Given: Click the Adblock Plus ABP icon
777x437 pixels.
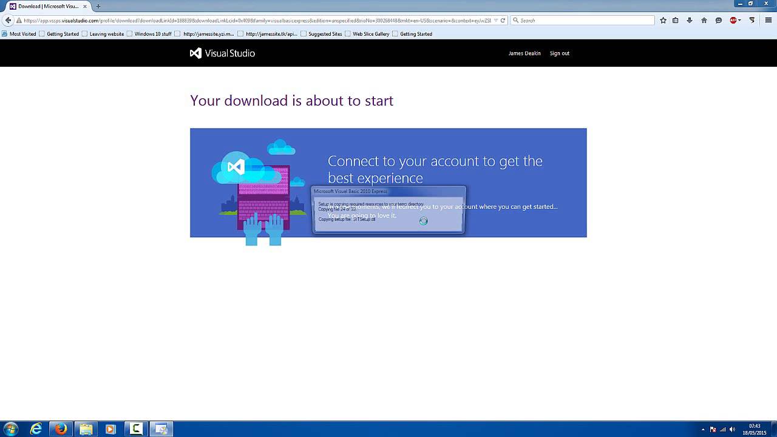Looking at the screenshot, I should click(733, 20).
